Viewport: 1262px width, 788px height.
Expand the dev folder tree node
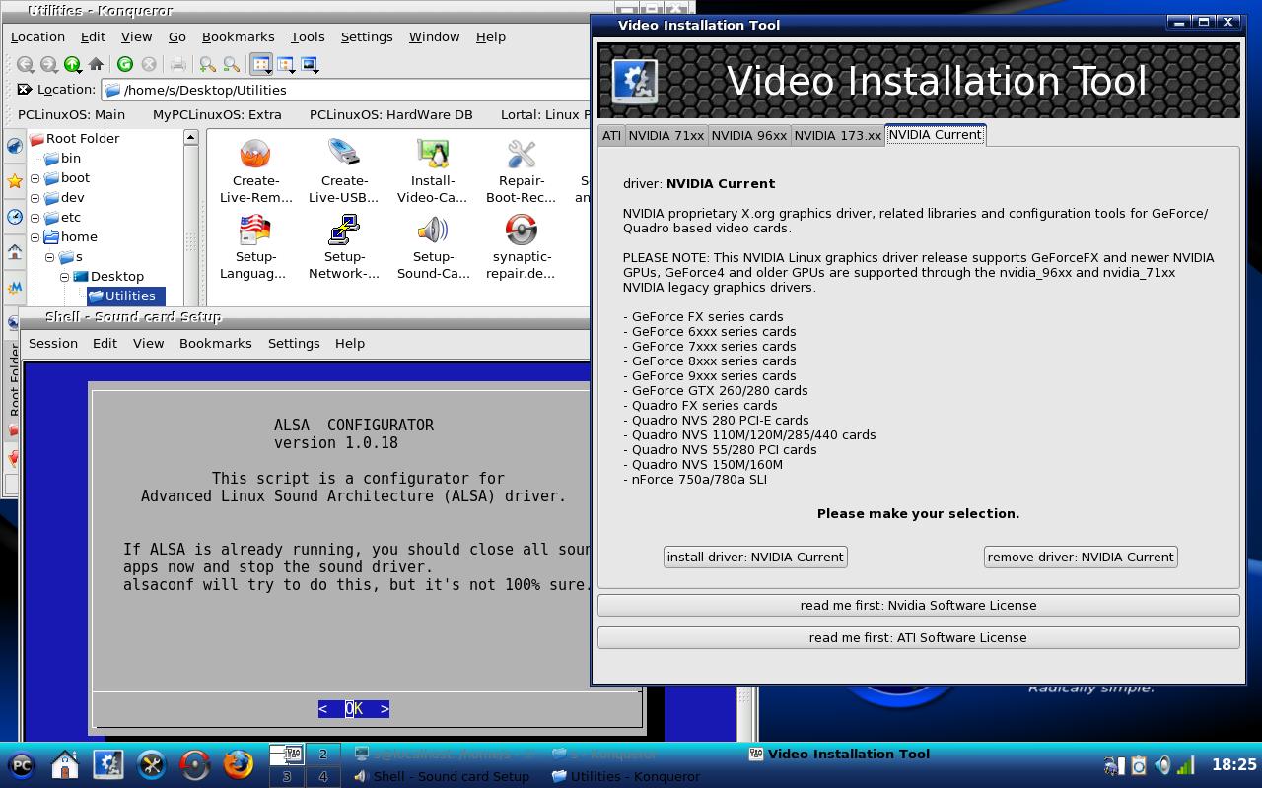coord(35,198)
